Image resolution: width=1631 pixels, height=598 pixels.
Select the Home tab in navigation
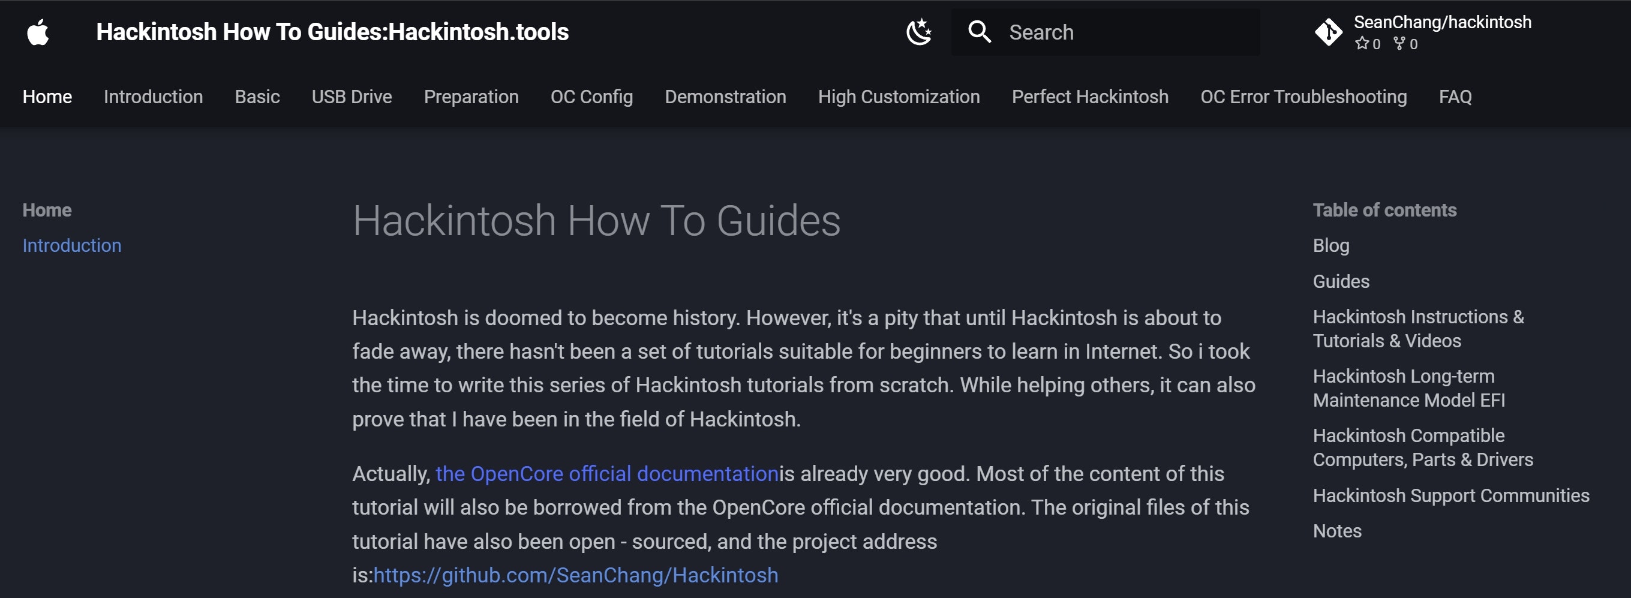click(x=47, y=97)
